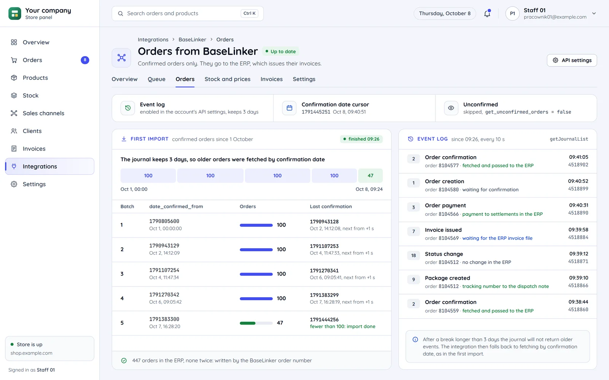Click the Orders badge showing 8
Screen dimensions: 609x380
coord(85,60)
